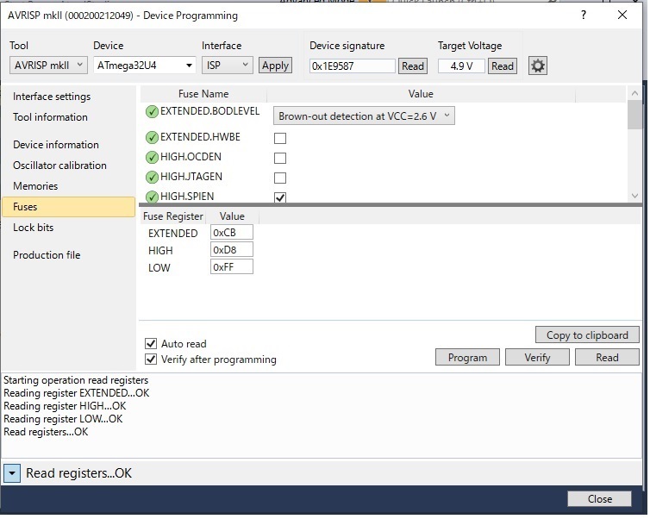This screenshot has width=650, height=519.
Task: Click the Close button
Action: click(599, 498)
